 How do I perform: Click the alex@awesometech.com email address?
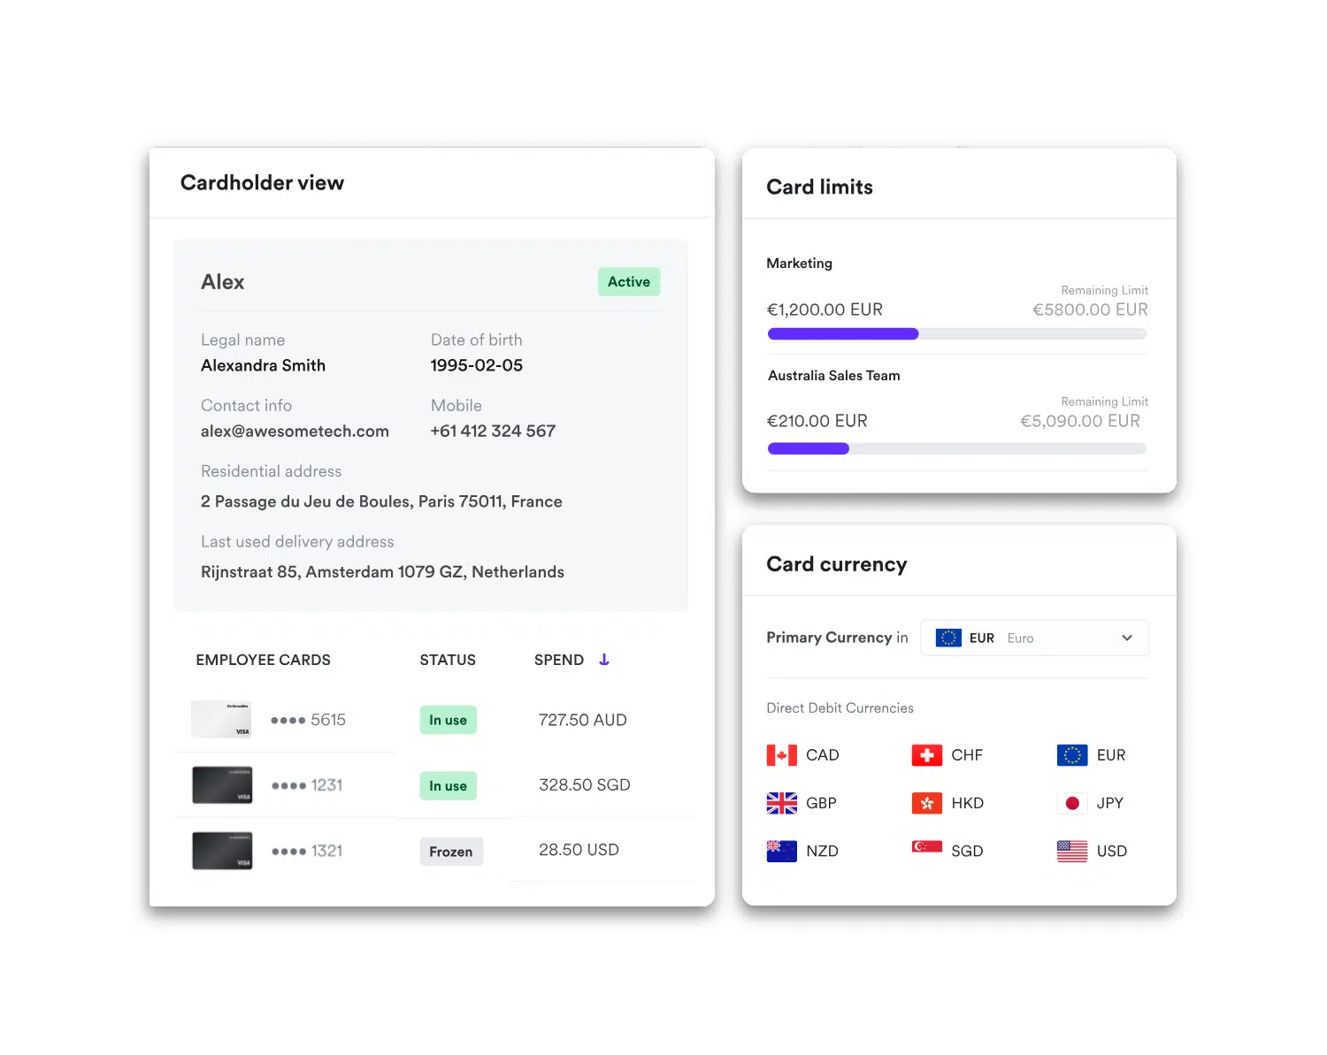coord(295,432)
